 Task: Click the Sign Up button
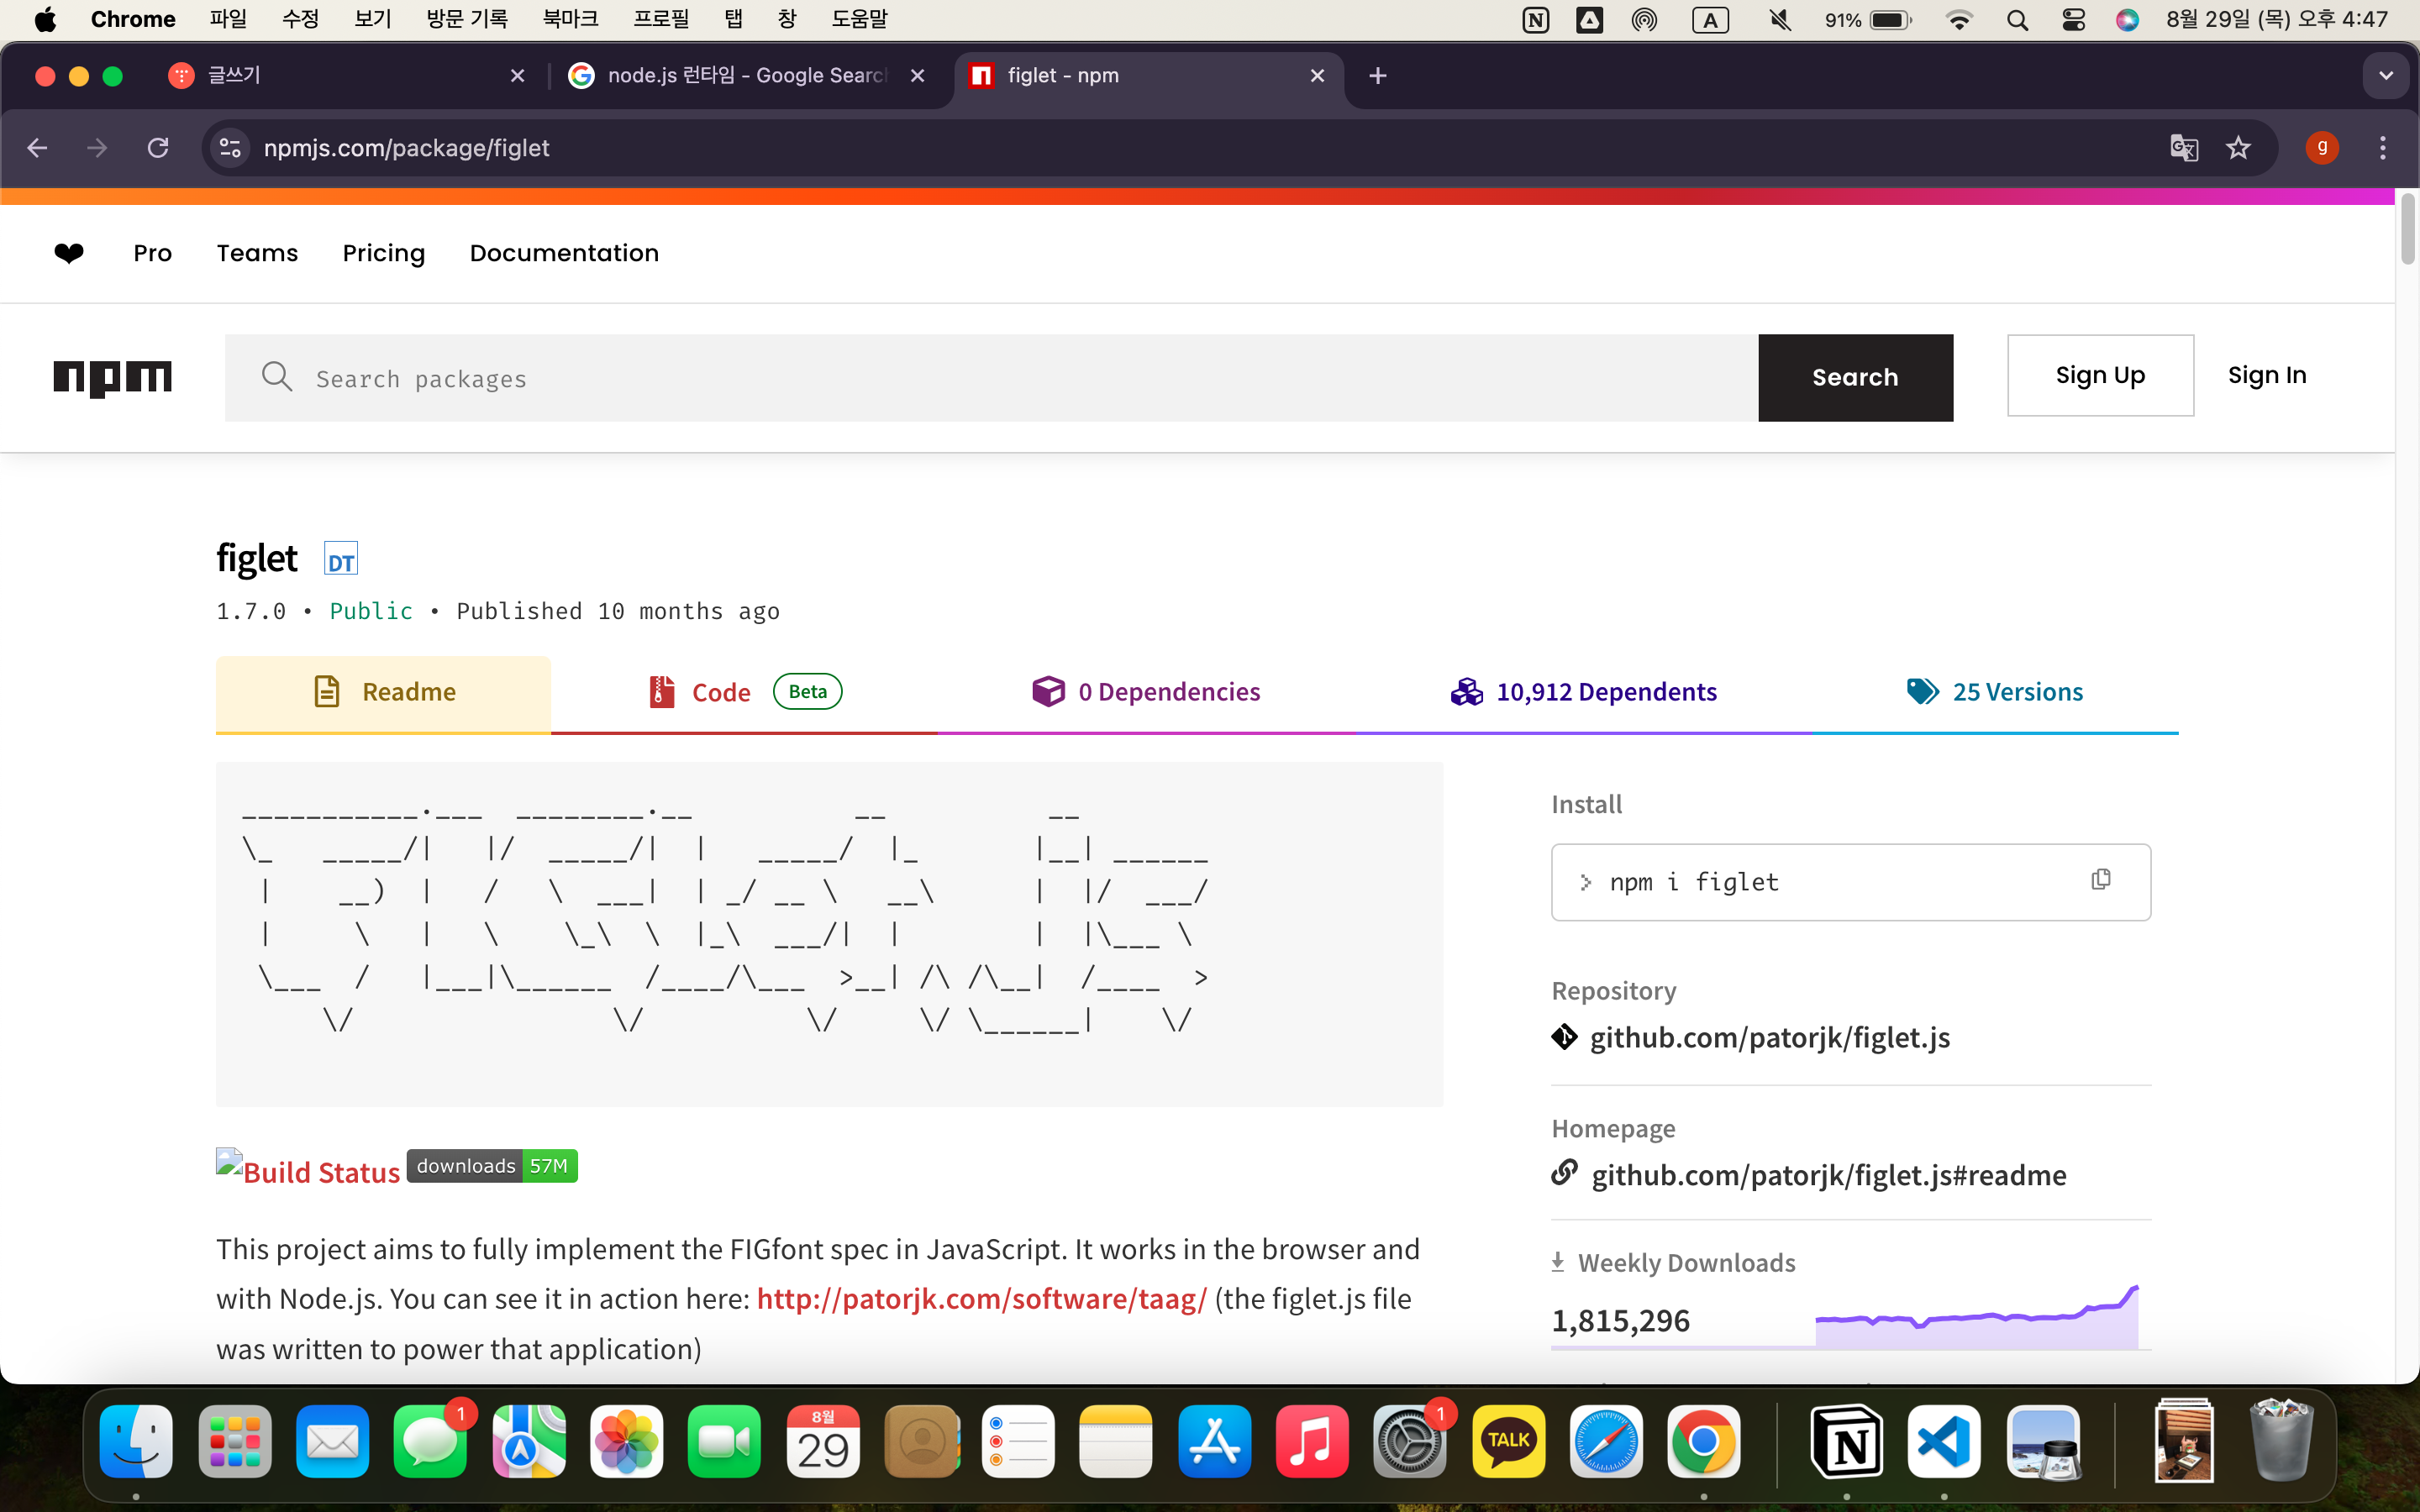coord(2100,375)
